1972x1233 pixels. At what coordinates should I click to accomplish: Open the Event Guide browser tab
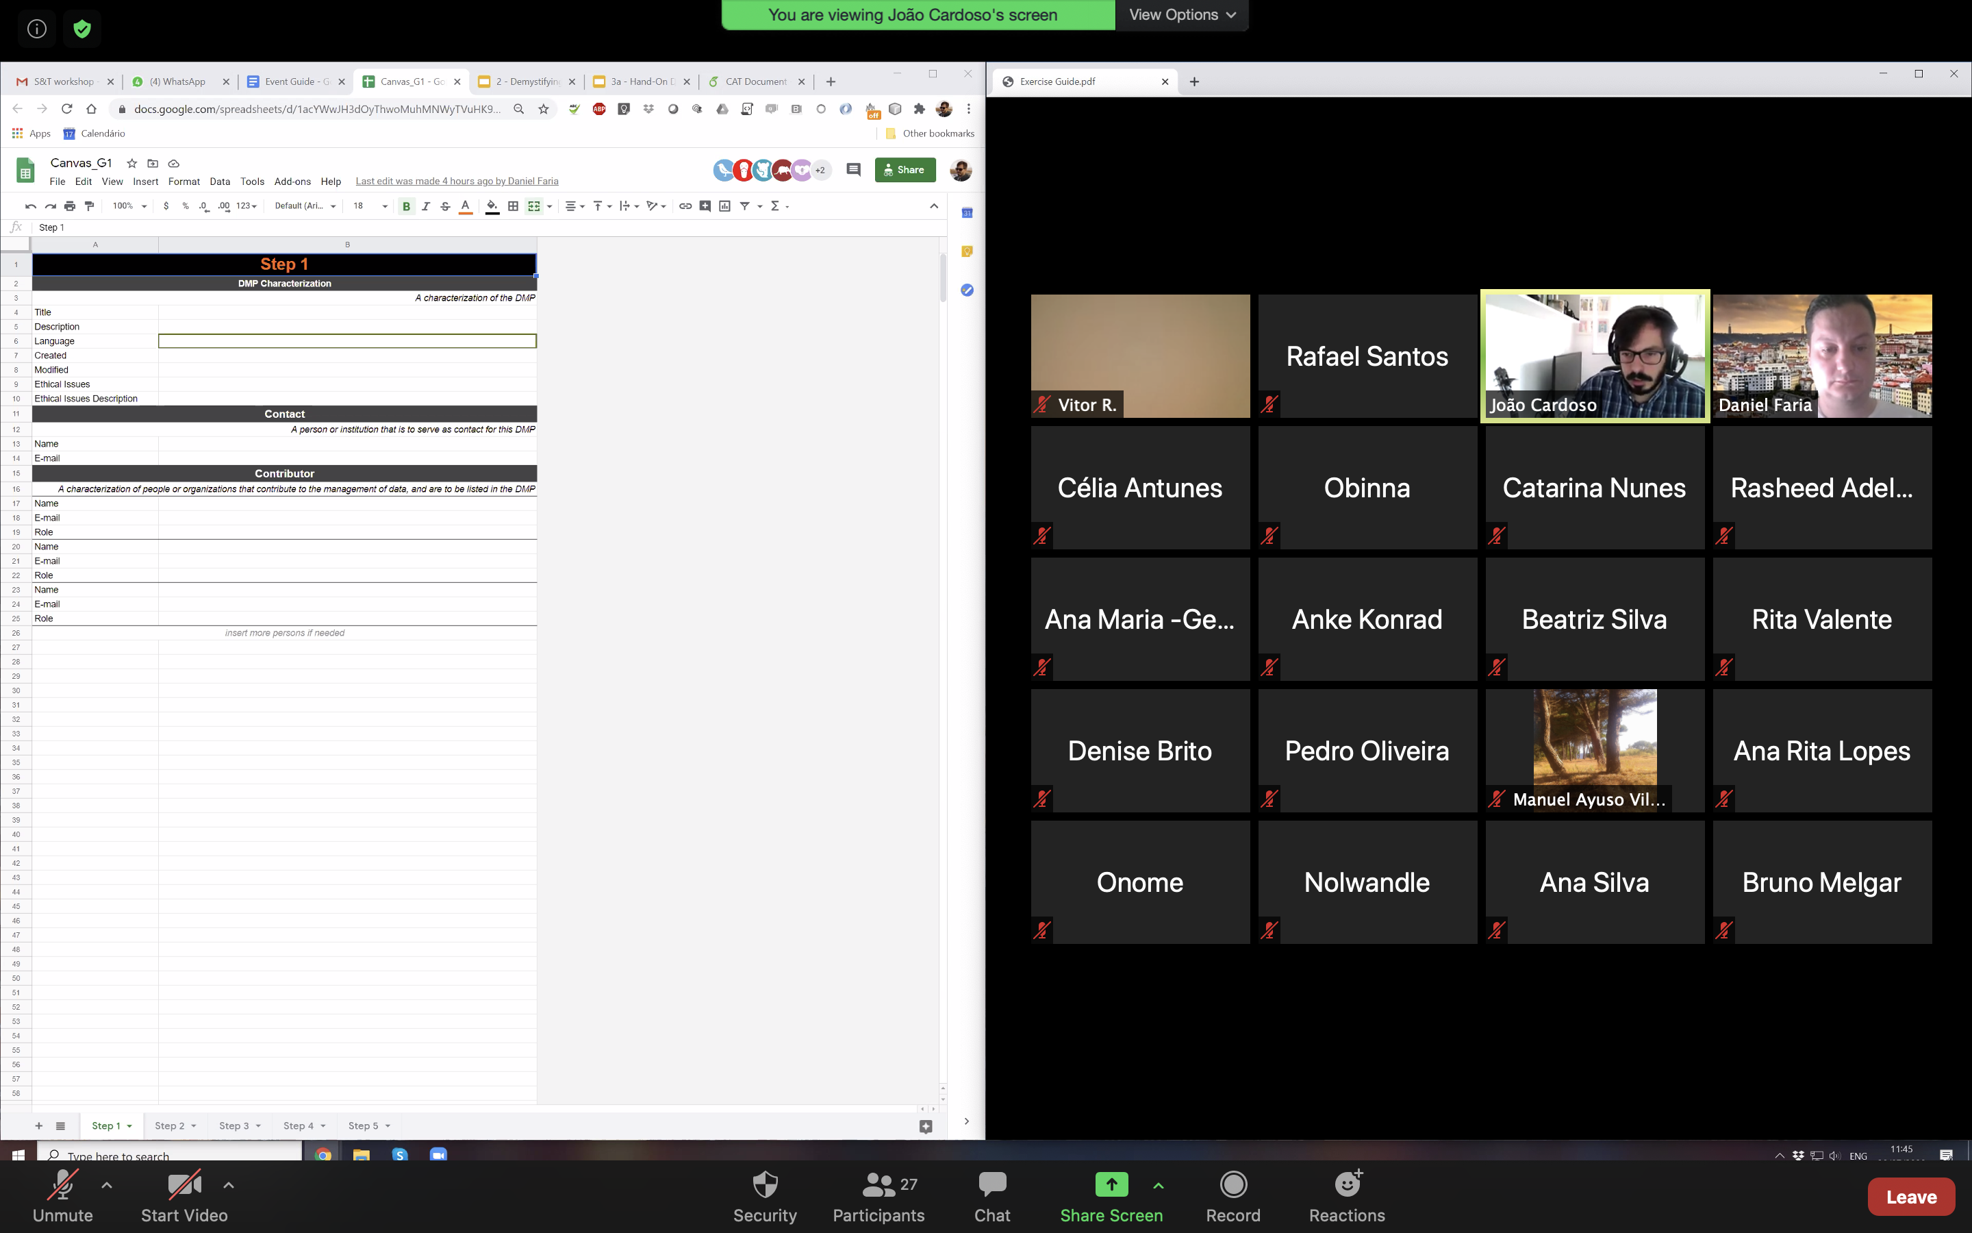[296, 82]
